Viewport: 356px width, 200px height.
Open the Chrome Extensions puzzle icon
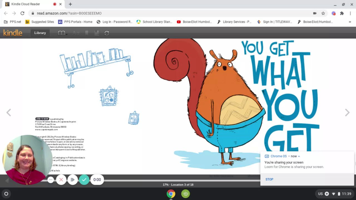(x=342, y=13)
